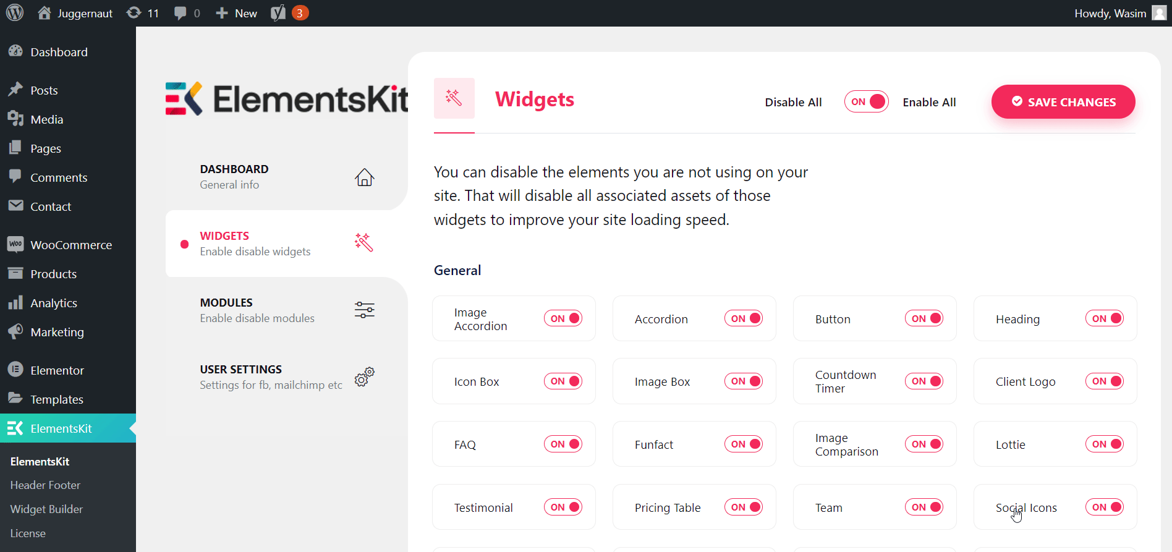
Task: Click the user avatar next to Howdy, Wasim
Action: point(1159,13)
